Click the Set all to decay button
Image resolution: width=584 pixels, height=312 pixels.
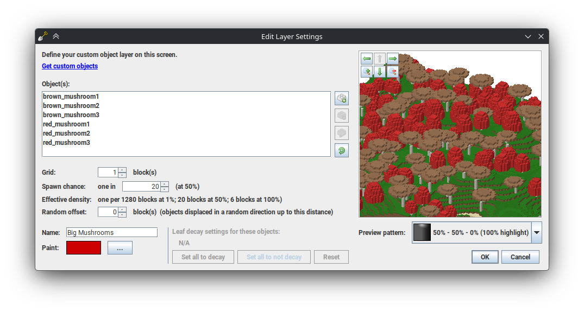(x=203, y=257)
